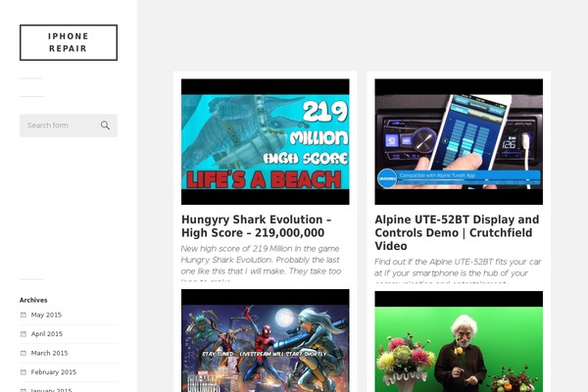The width and height of the screenshot is (588, 392).
Task: Click the IPHONE REPAIR site logo
Action: (69, 42)
